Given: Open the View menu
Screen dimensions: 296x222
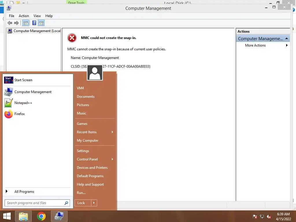Looking at the screenshot, I should pos(37,16).
